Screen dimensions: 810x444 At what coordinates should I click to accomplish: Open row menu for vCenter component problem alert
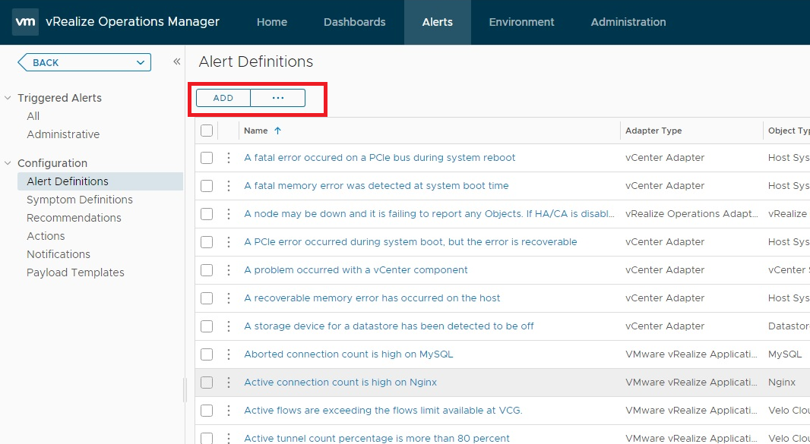[x=228, y=270]
